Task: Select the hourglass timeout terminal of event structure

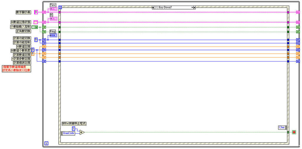Action: [60, 7]
